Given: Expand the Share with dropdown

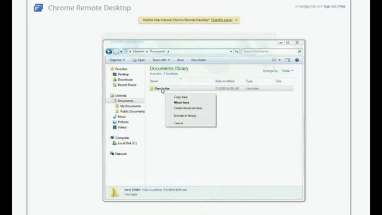Looking at the screenshot, I should tap(161, 60).
